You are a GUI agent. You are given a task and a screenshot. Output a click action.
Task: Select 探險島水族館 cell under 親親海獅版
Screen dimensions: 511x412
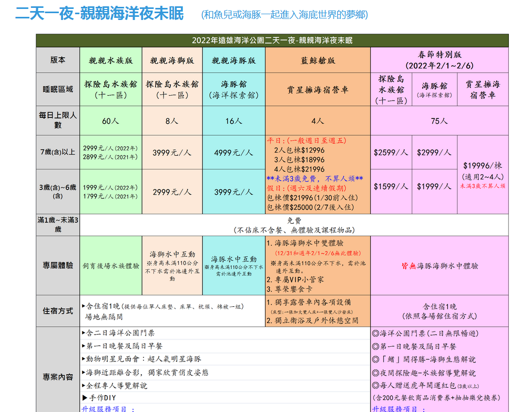coord(172,89)
